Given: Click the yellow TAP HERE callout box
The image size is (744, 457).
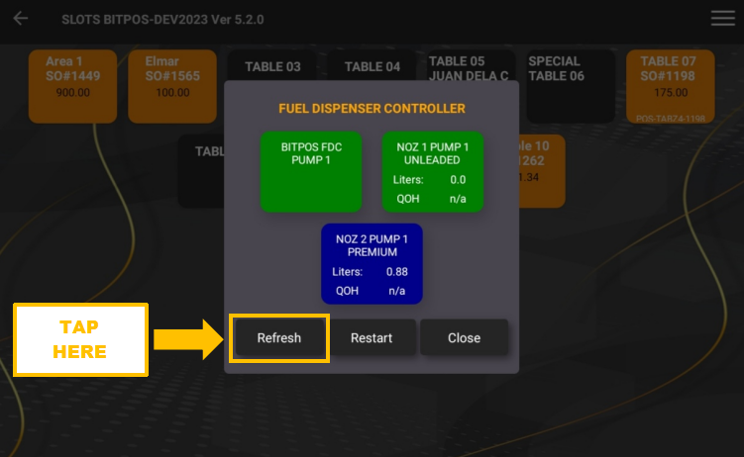Looking at the screenshot, I should tap(80, 339).
